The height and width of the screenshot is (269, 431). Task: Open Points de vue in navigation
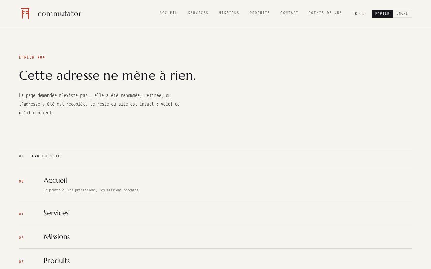[x=325, y=13]
